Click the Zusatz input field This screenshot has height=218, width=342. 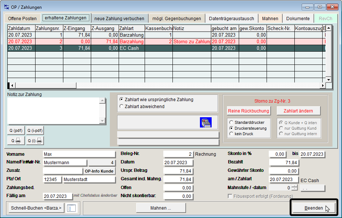[x=63, y=171]
